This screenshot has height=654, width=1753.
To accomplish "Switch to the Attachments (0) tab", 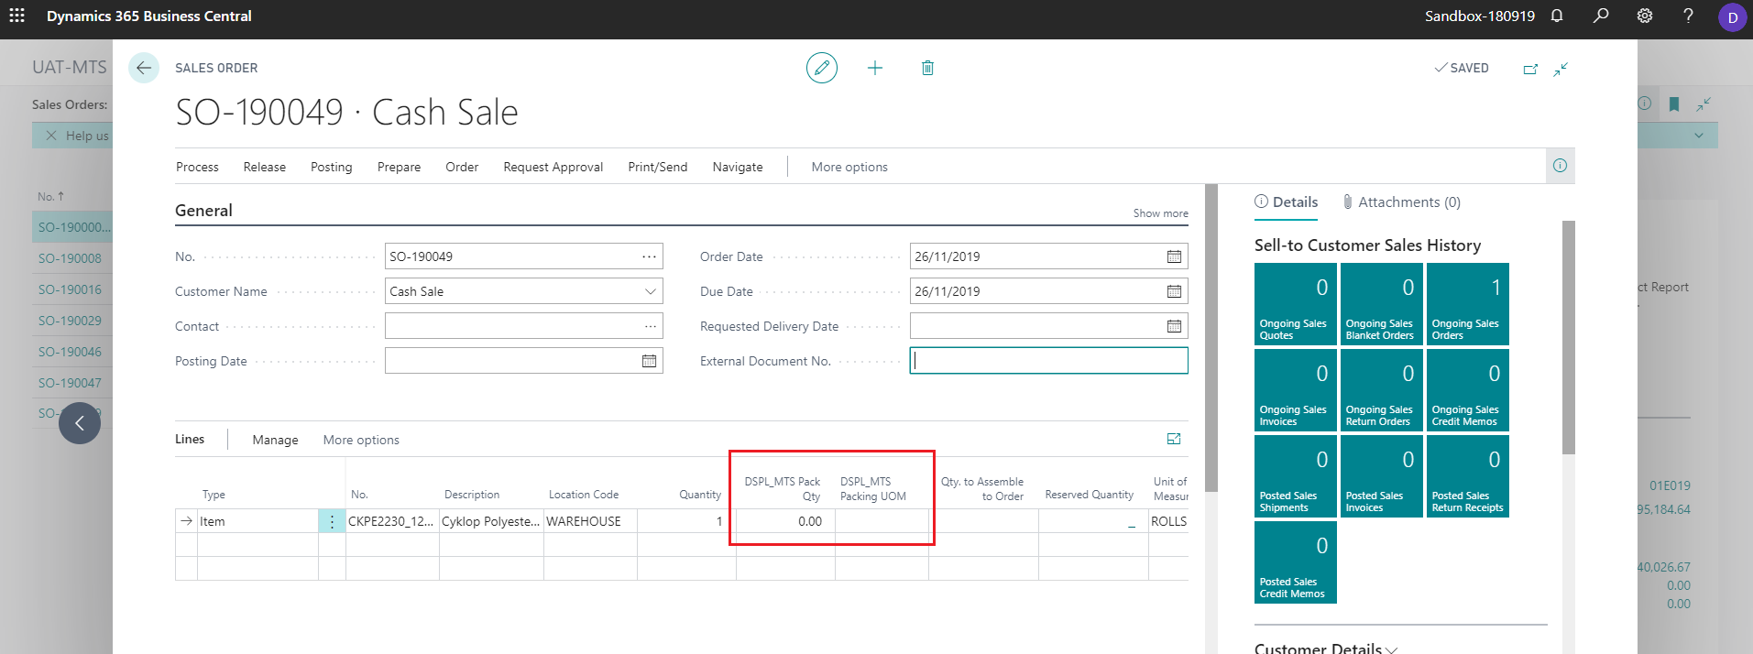I will pyautogui.click(x=1402, y=202).
